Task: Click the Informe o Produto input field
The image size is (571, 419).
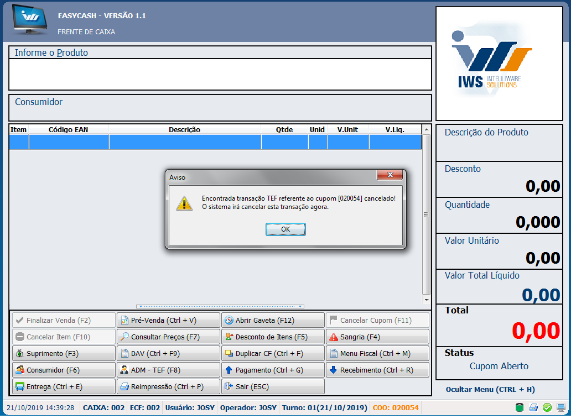Action: click(x=220, y=74)
